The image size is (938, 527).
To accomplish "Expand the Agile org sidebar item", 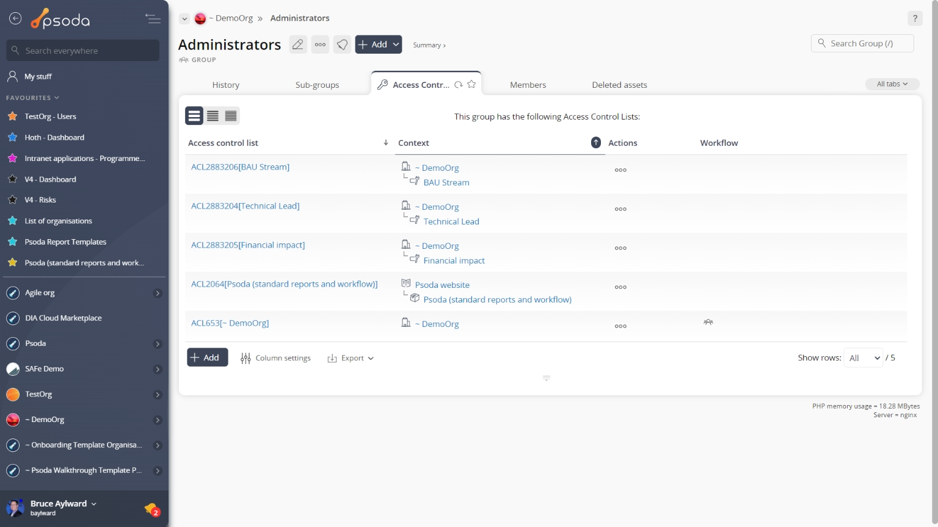I will [x=158, y=293].
